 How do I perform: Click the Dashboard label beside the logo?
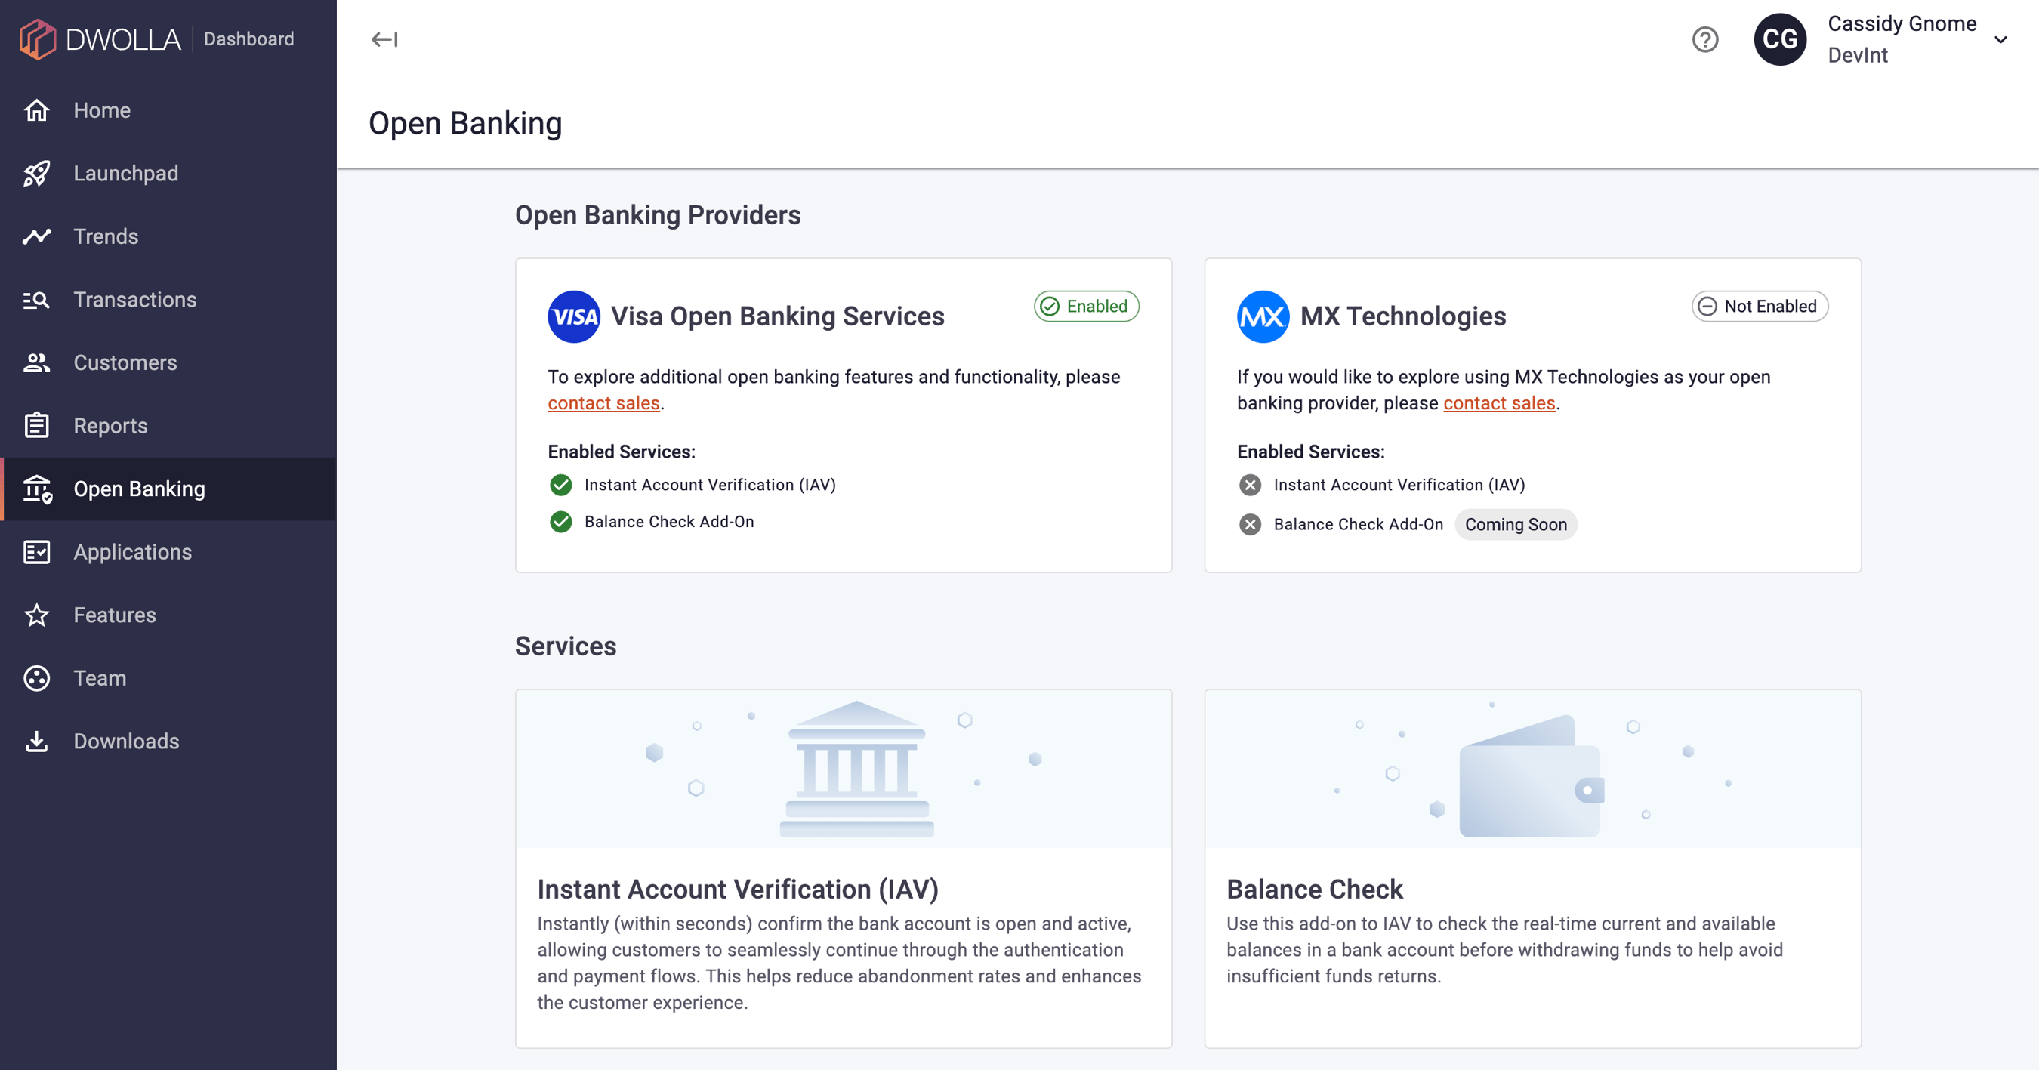248,39
